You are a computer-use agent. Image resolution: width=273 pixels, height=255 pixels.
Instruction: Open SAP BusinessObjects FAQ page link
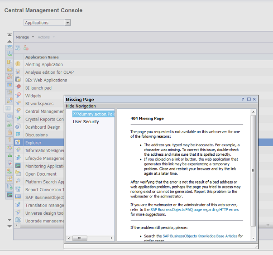pos(195,210)
